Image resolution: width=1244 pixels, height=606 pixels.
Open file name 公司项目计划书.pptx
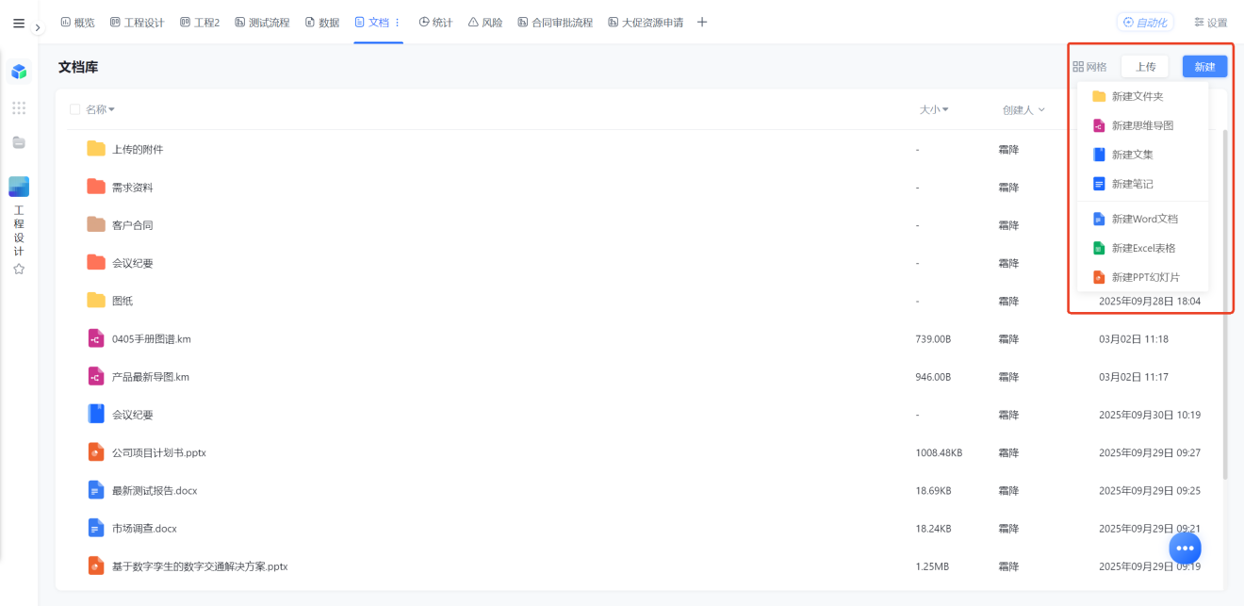click(x=159, y=452)
